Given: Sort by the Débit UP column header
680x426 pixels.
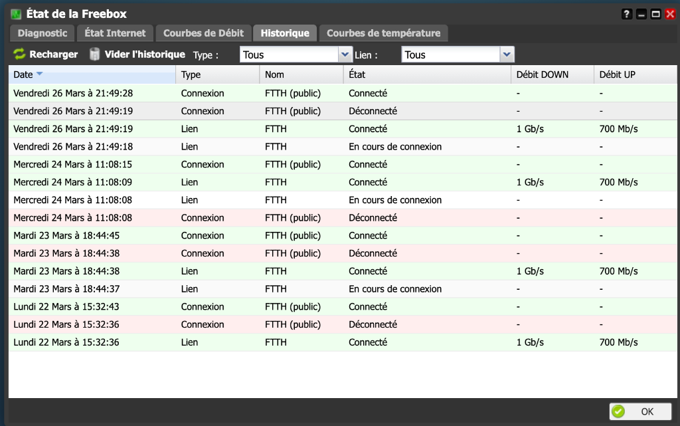Looking at the screenshot, I should pyautogui.click(x=636, y=74).
